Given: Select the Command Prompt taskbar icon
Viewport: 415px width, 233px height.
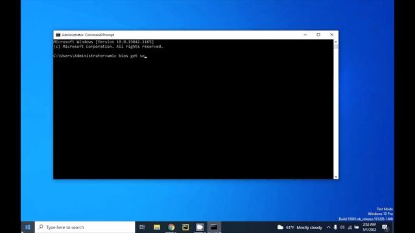Looking at the screenshot, I should click(x=214, y=227).
